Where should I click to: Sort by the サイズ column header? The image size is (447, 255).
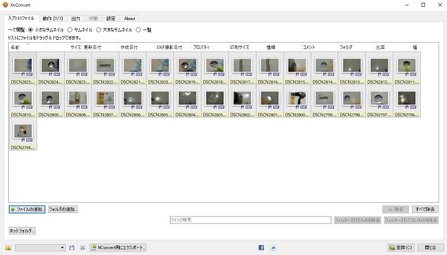pyautogui.click(x=64, y=47)
